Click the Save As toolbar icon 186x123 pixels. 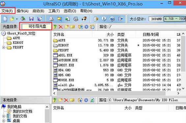coord(40,19)
